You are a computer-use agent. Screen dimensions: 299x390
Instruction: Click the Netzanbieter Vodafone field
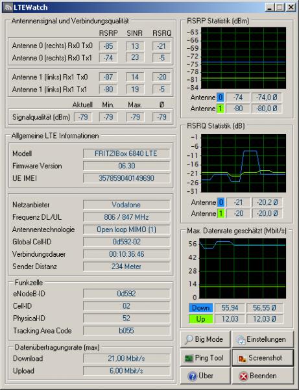(x=126, y=205)
